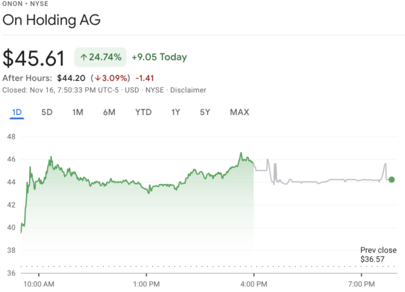Click the On Holding AG title

(51, 20)
